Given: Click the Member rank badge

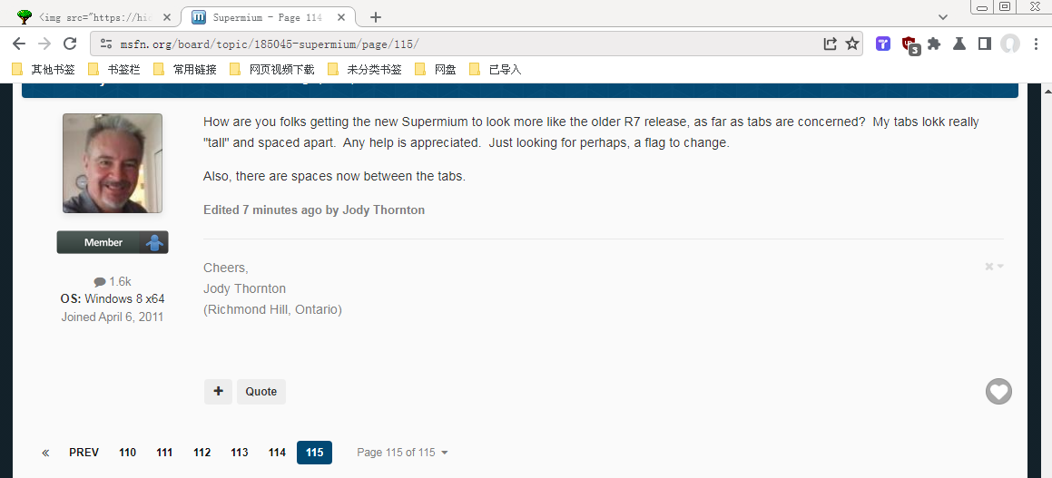Looking at the screenshot, I should click(112, 242).
